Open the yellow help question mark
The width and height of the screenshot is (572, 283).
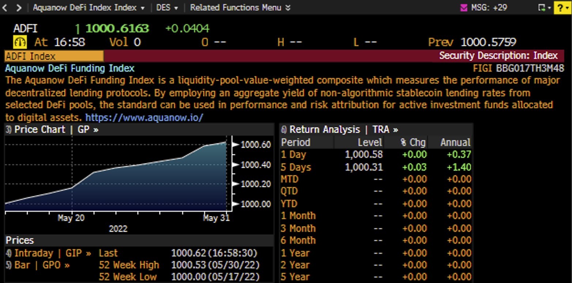point(563,7)
